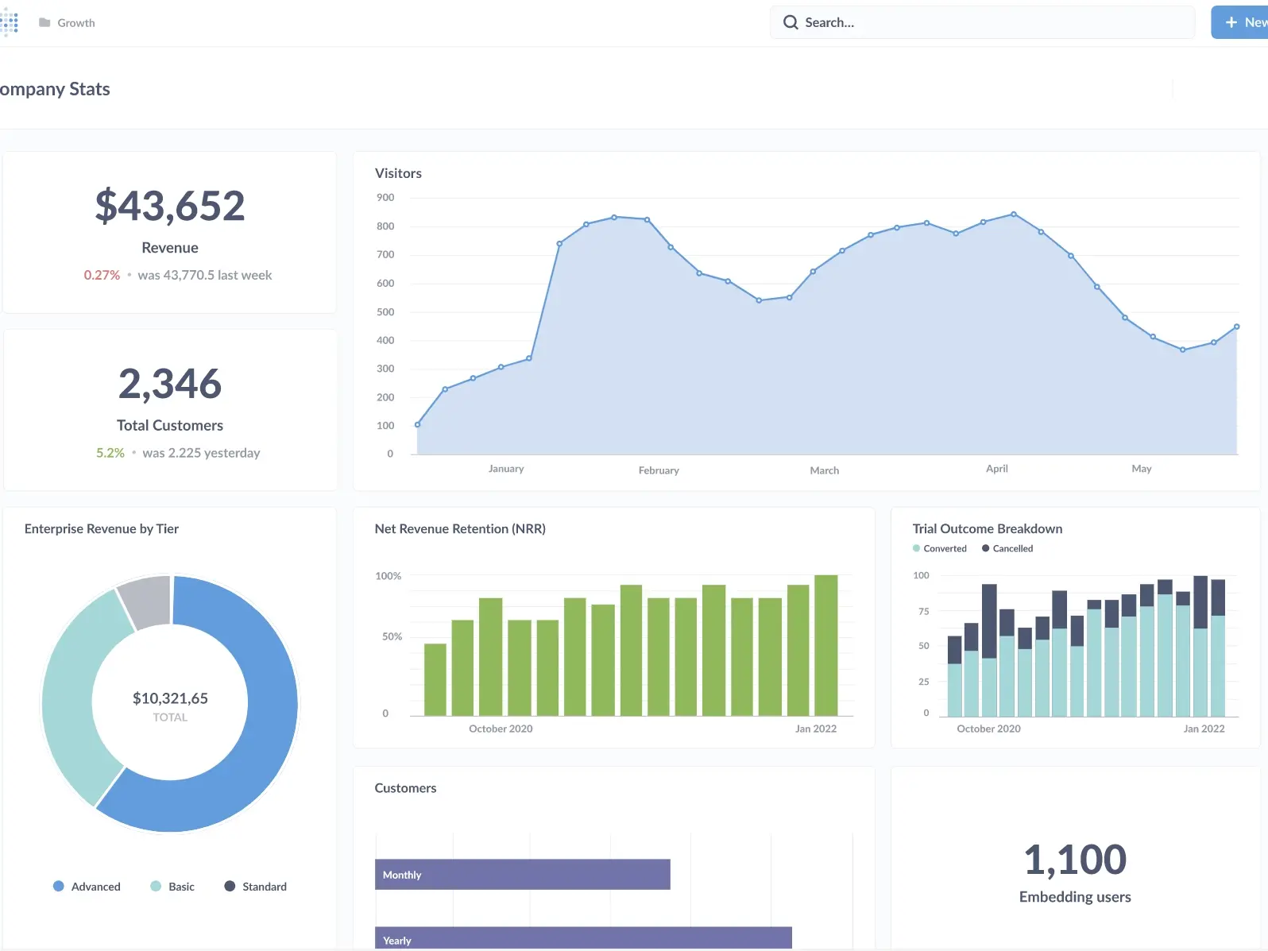Open Trial Outcome Breakdown card title
Viewport: 1268px width, 951px height.
click(x=987, y=529)
